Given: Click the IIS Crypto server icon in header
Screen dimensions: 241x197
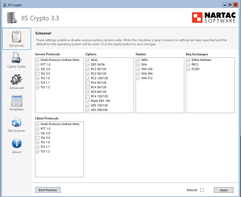Looking at the screenshot, I should [x=12, y=18].
